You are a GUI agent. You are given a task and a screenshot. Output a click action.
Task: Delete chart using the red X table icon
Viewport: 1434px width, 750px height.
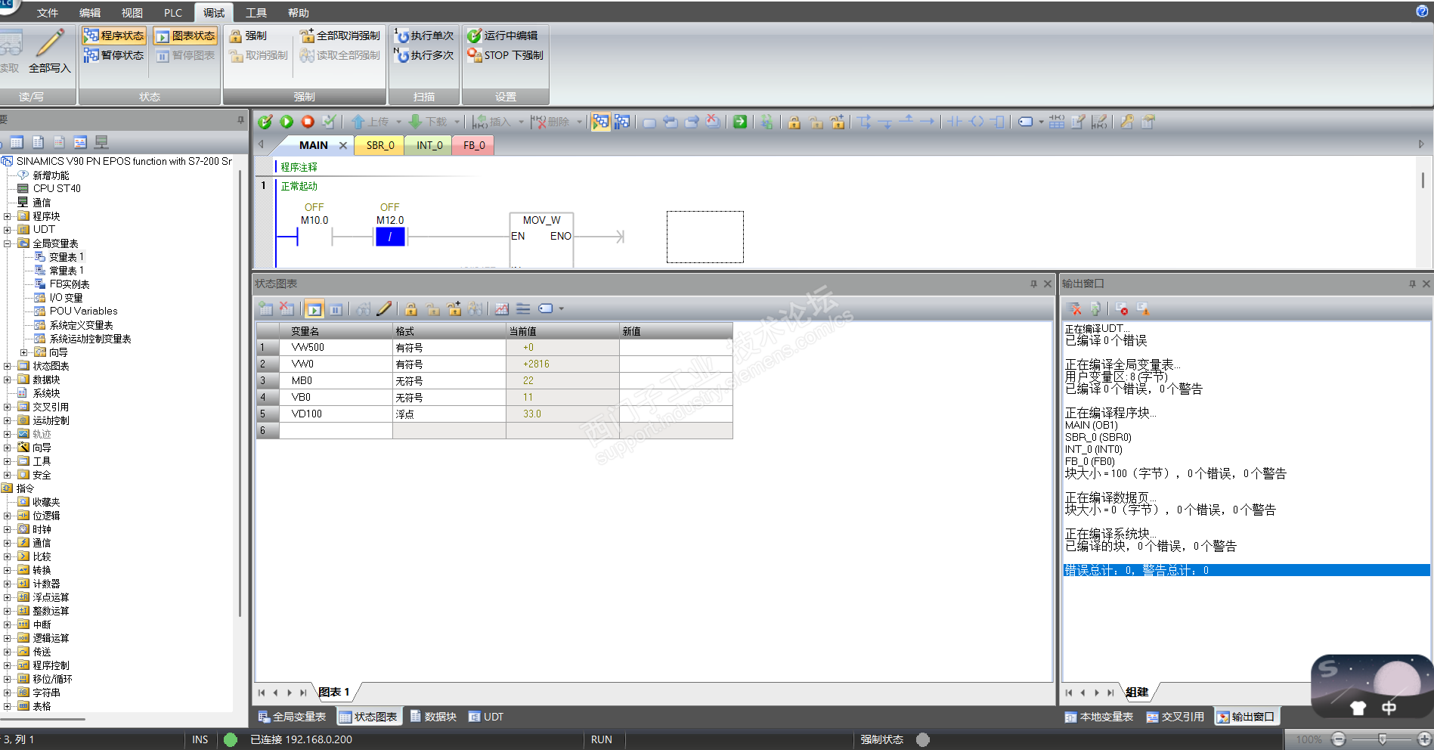[286, 308]
